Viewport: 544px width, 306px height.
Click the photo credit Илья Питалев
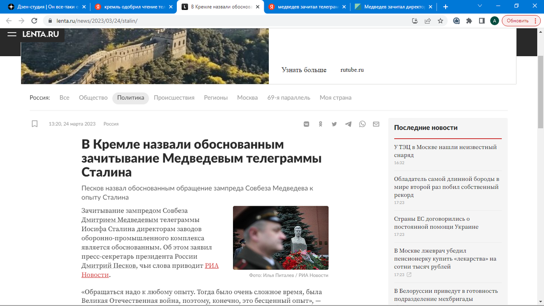[288, 275]
